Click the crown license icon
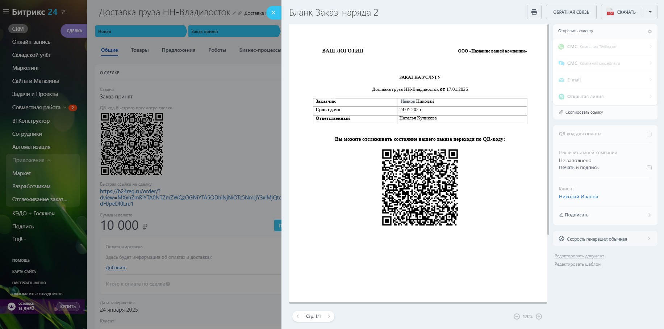This screenshot has height=329, width=664. pyautogui.click(x=12, y=307)
